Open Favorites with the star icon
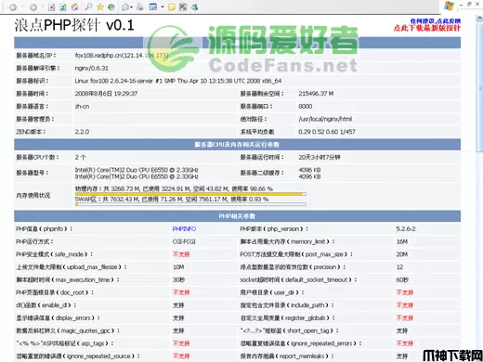Screen dimensions: 483x362 (100, 6)
